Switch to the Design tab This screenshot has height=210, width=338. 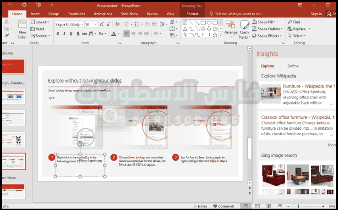point(54,14)
